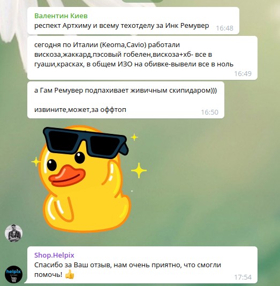Image resolution: width=280 pixels, height=286 pixels.
Task: Click the извините, может, за оффтоп line
Action: [x=80, y=110]
